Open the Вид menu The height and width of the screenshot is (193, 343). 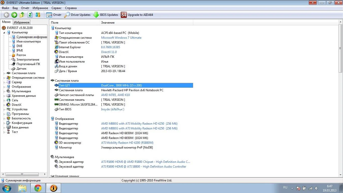[15, 8]
